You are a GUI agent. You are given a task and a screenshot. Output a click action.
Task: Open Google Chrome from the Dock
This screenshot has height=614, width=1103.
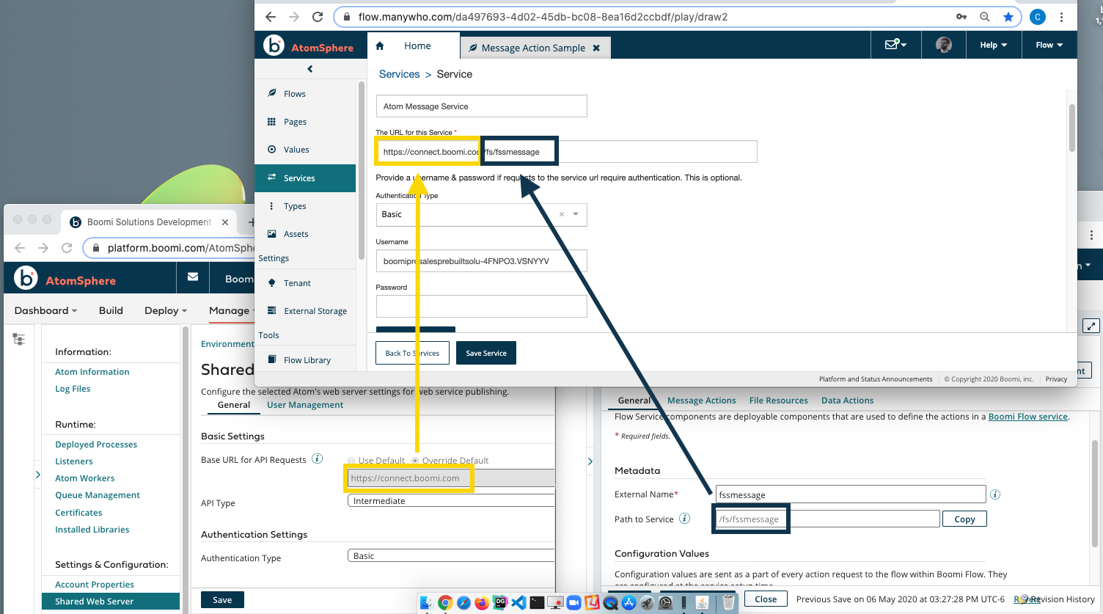click(445, 603)
